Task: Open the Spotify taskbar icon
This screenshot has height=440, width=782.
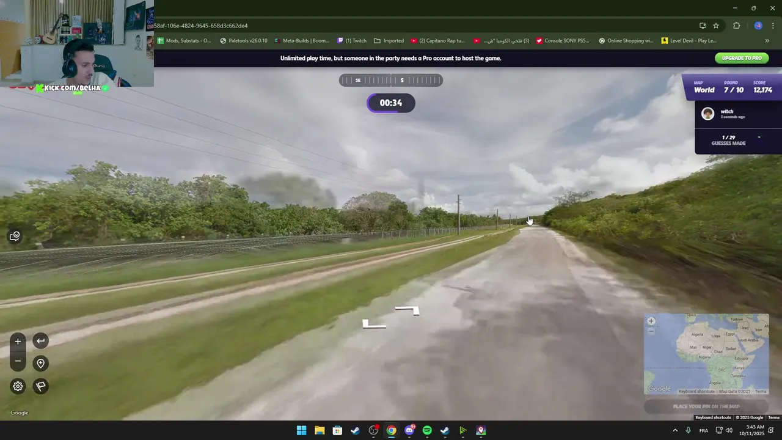Action: 427,430
